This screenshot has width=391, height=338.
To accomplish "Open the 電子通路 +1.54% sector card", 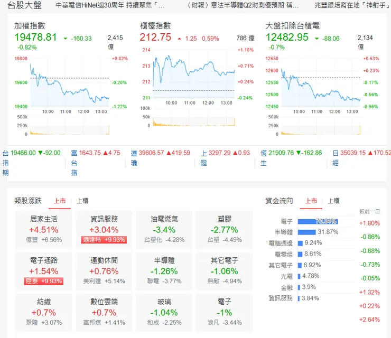I will click(44, 271).
